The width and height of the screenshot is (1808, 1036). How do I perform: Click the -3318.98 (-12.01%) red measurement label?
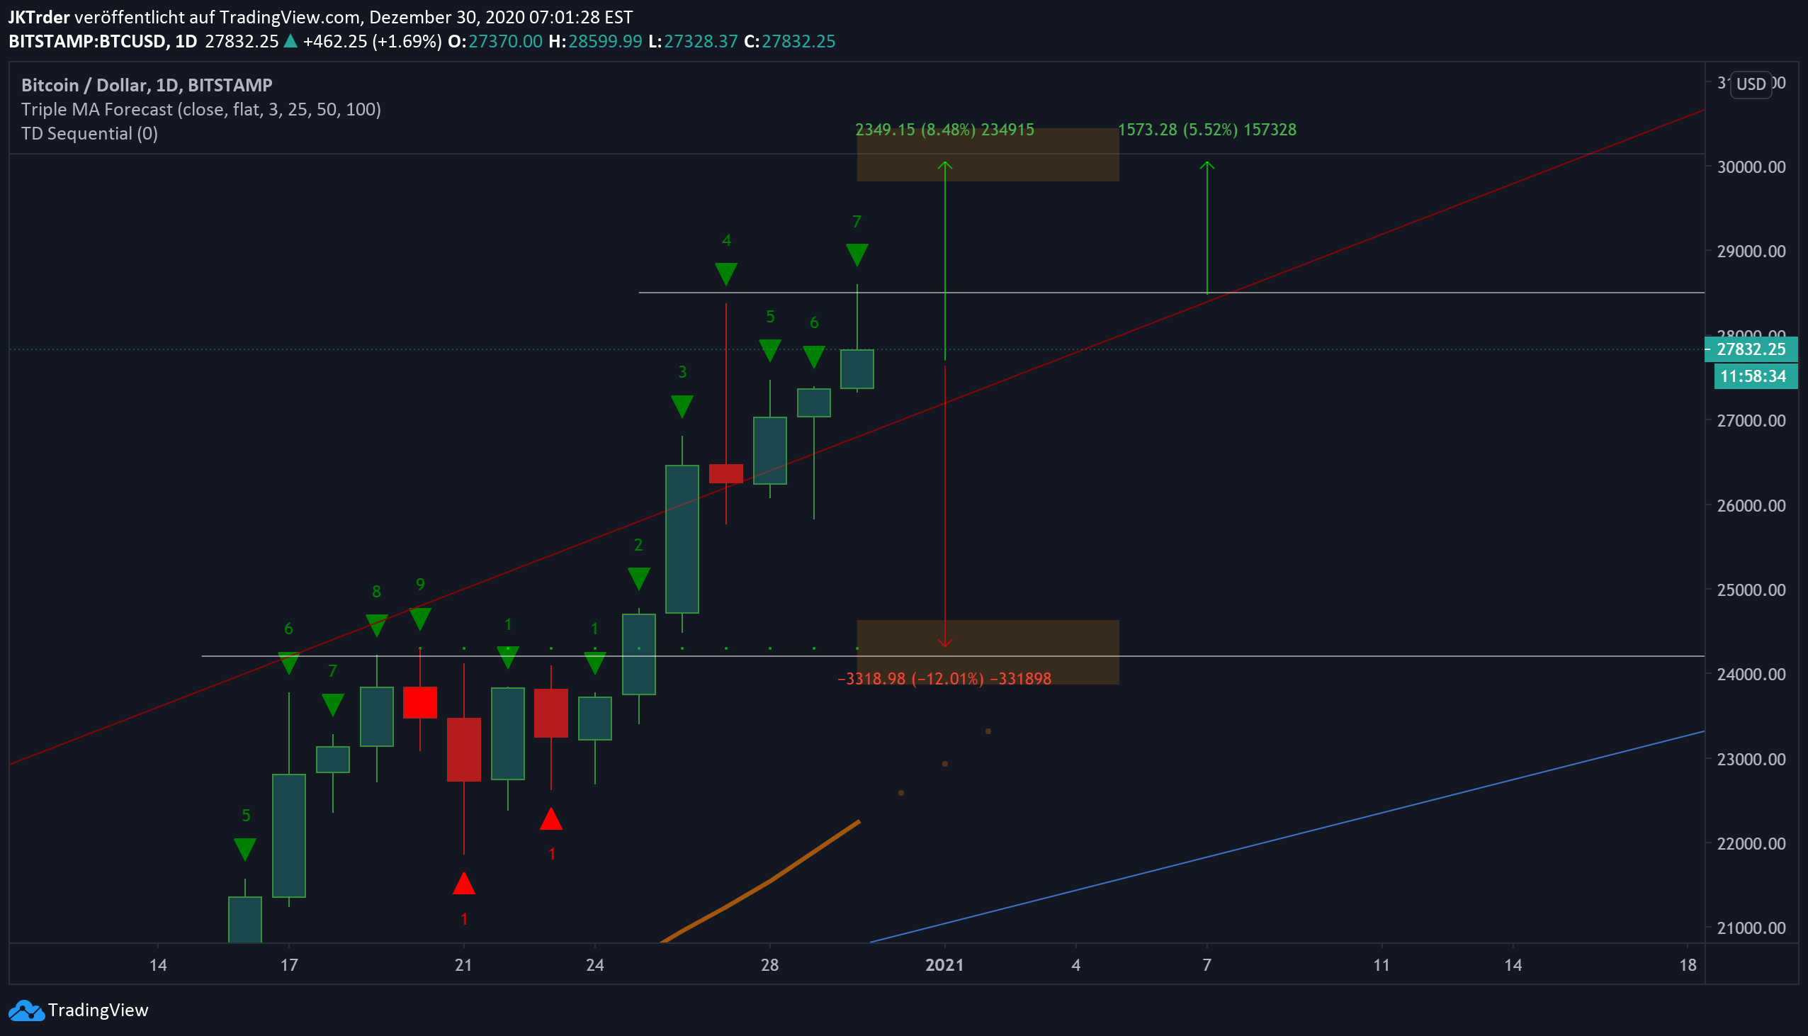(x=944, y=679)
